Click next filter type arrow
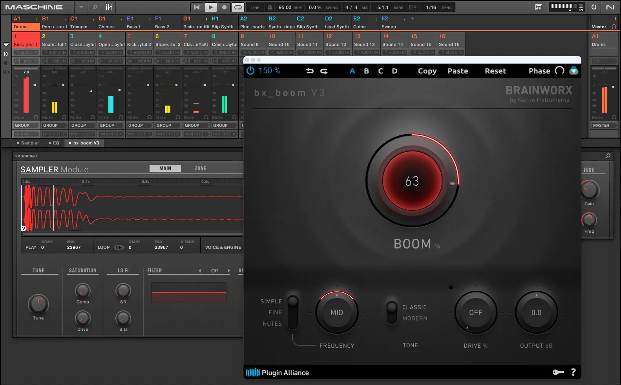The width and height of the screenshot is (621, 385). (228, 271)
